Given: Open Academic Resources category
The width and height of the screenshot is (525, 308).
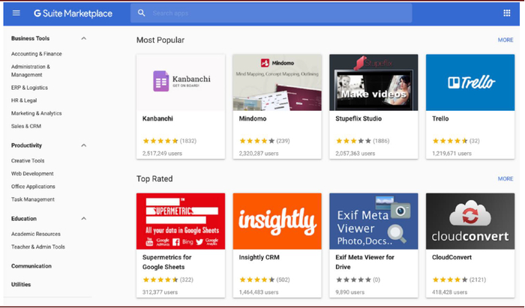Looking at the screenshot, I should pos(36,234).
